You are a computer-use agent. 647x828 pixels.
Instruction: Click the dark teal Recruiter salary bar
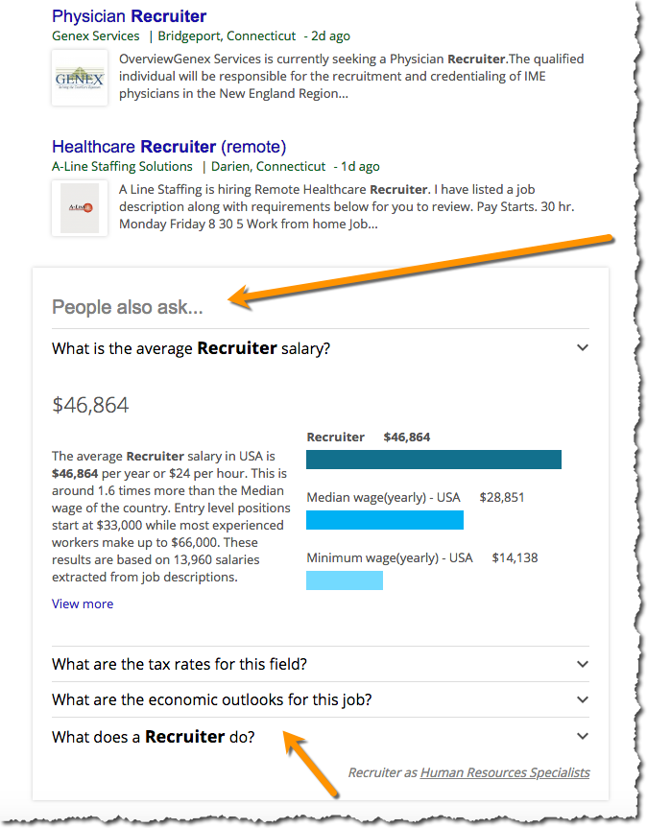433,460
